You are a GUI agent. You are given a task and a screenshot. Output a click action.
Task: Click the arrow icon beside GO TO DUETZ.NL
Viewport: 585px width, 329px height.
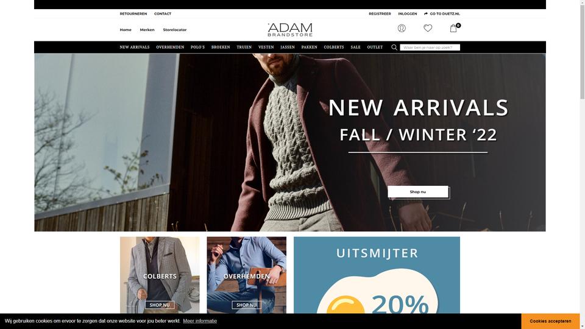coord(426,14)
